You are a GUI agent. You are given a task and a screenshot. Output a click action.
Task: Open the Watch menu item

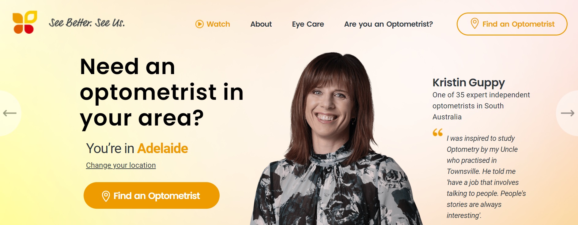click(213, 24)
